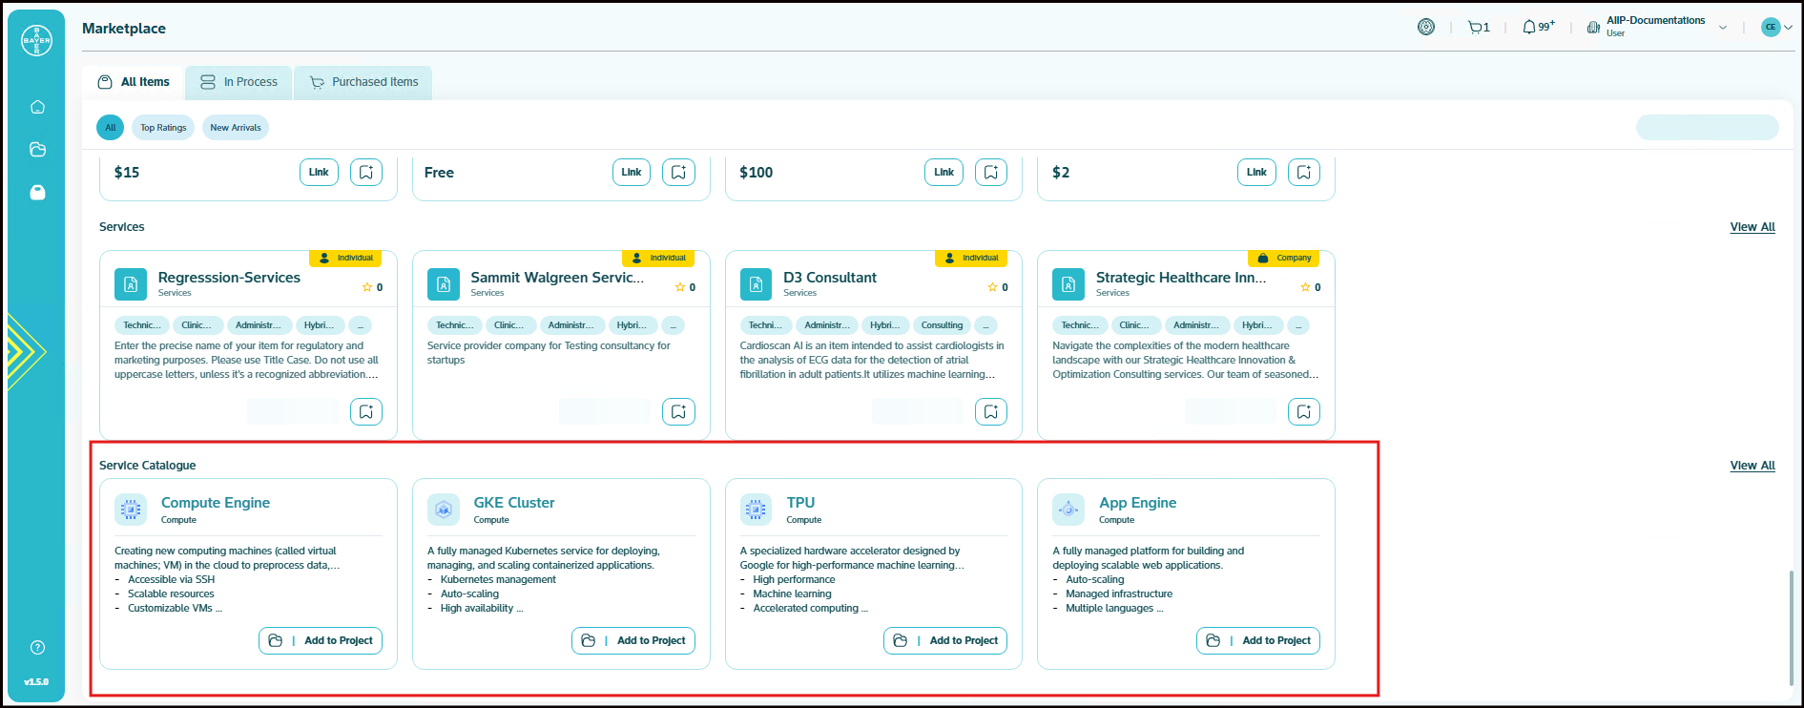Click the vertical scrollbar on the right
1804x708 pixels.
coord(1792,625)
